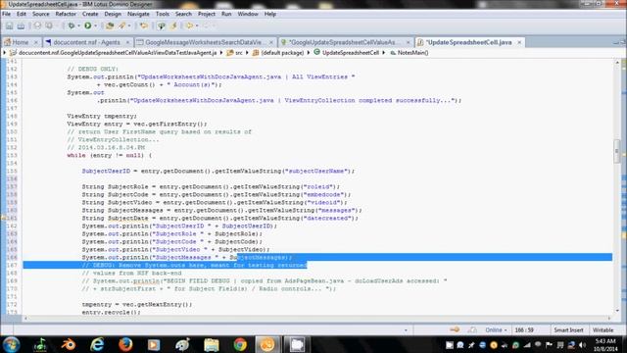Click the editor scroll down arrow
Image resolution: width=627 pixels, height=353 pixels.
pos(617,311)
